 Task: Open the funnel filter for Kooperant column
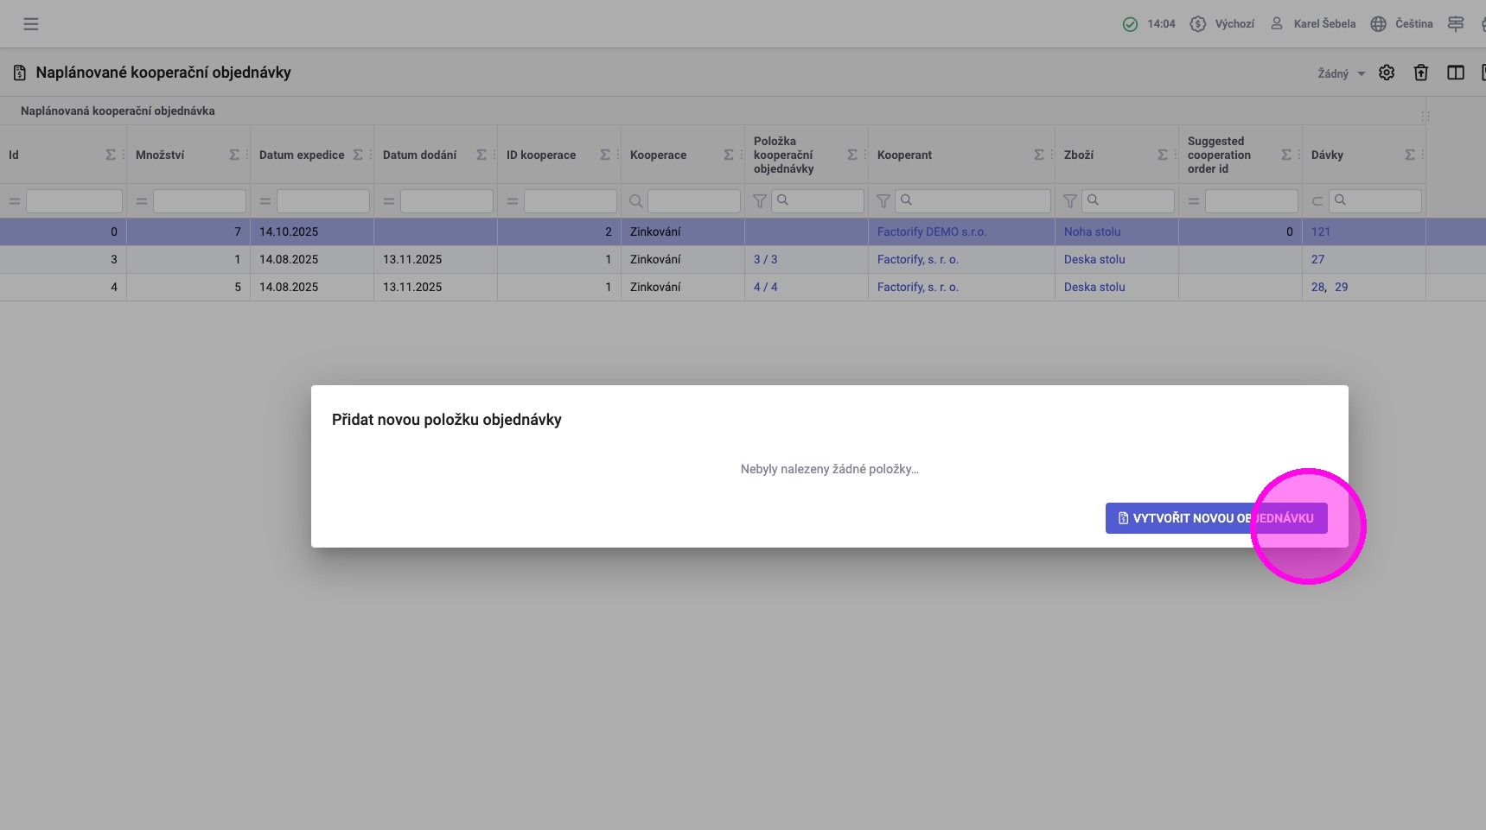tap(883, 201)
